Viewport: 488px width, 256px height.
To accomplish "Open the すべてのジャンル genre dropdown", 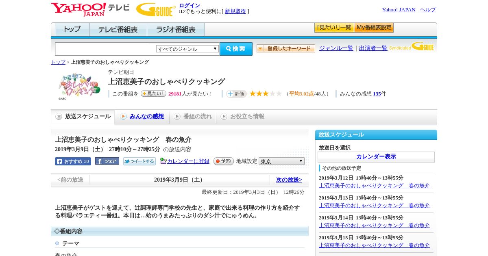I will (187, 49).
